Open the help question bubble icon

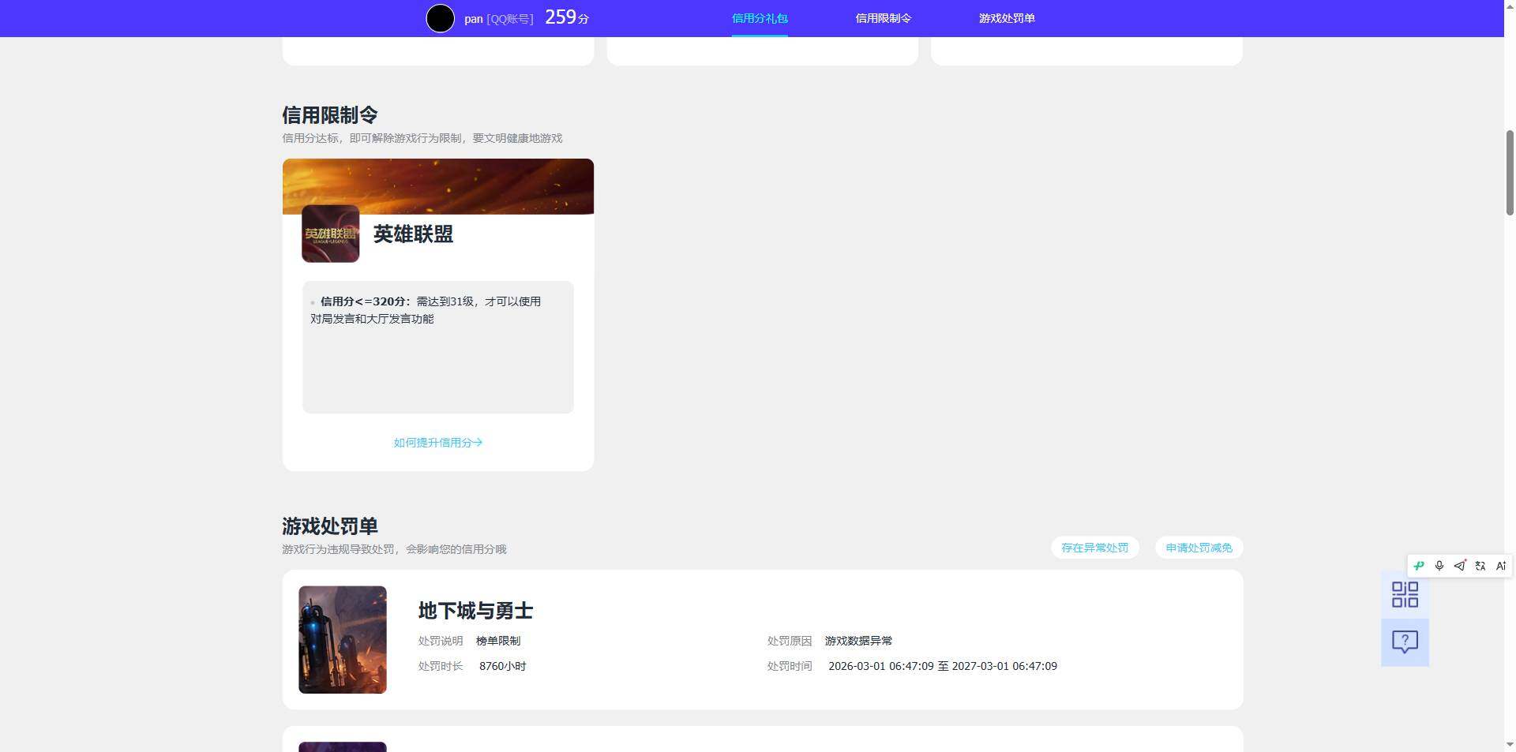pos(1405,642)
